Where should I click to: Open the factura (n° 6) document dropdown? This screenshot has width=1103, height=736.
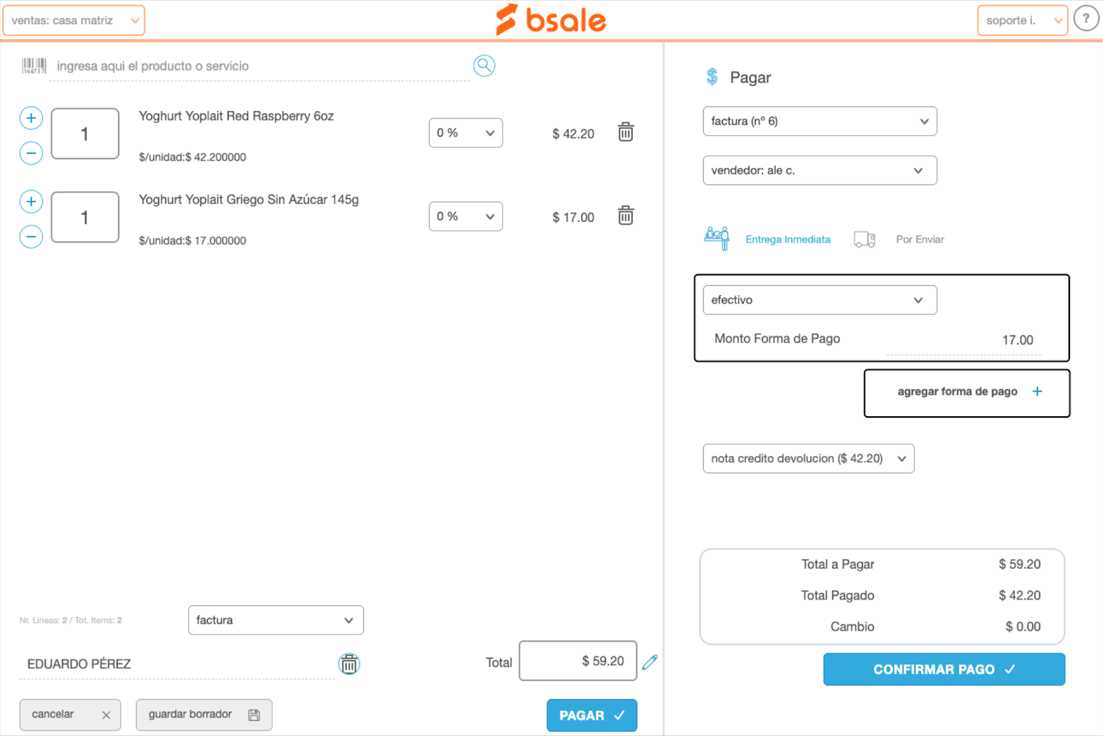(820, 121)
